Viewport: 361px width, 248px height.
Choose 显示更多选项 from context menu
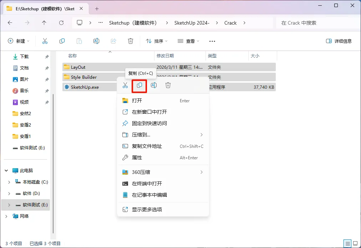coord(163,210)
